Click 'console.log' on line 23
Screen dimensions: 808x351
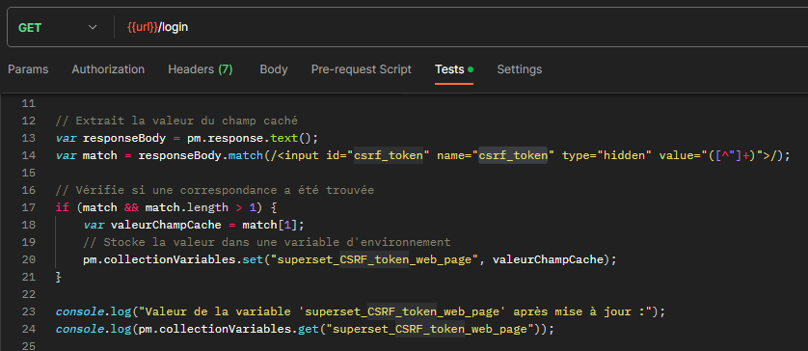[94, 311]
